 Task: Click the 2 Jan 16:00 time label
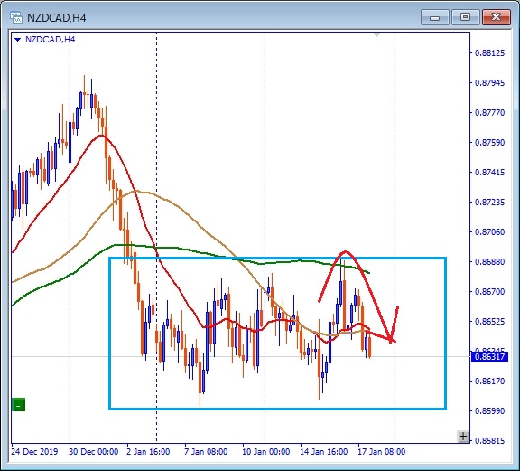[x=149, y=452]
